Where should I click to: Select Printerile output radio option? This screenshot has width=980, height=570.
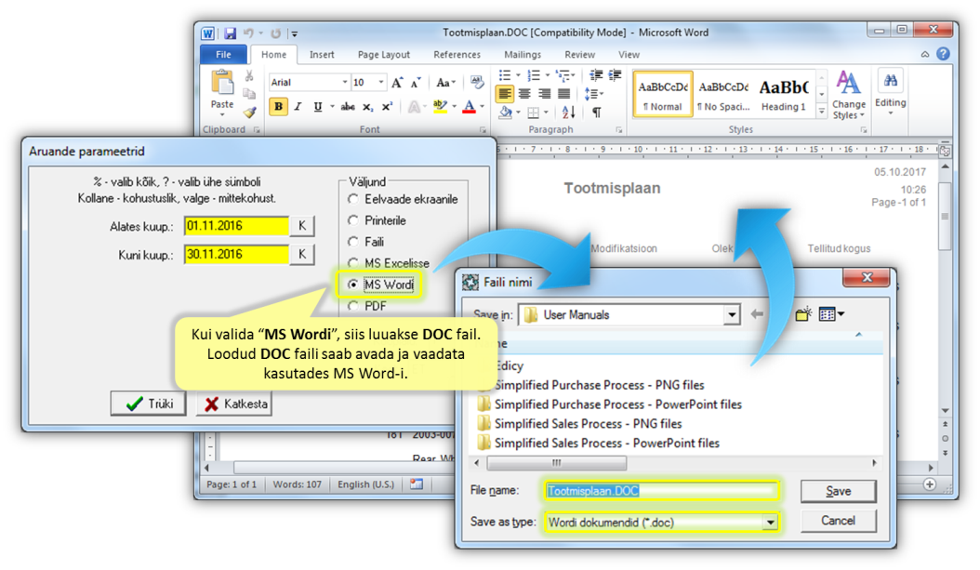coord(353,220)
